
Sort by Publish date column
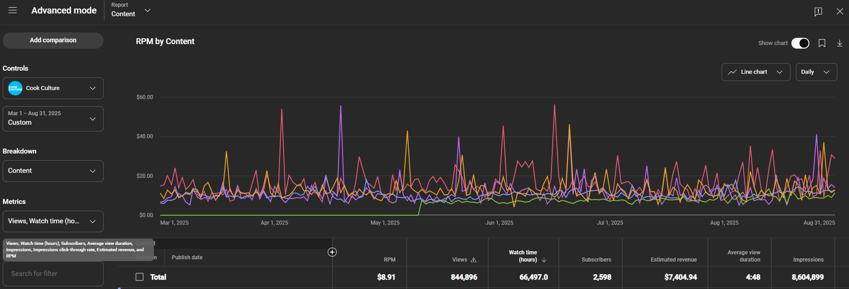pyautogui.click(x=187, y=257)
